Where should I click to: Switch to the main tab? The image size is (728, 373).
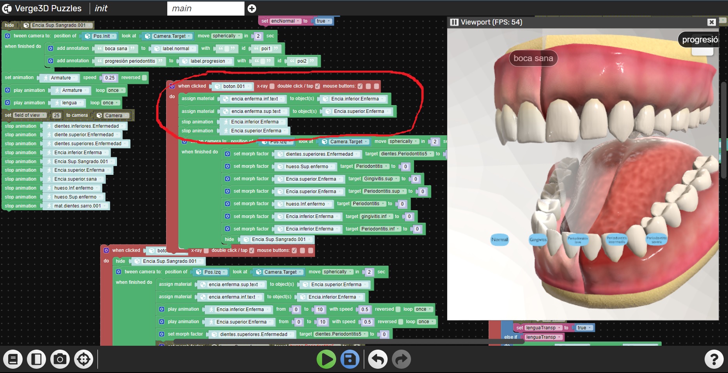(x=205, y=8)
